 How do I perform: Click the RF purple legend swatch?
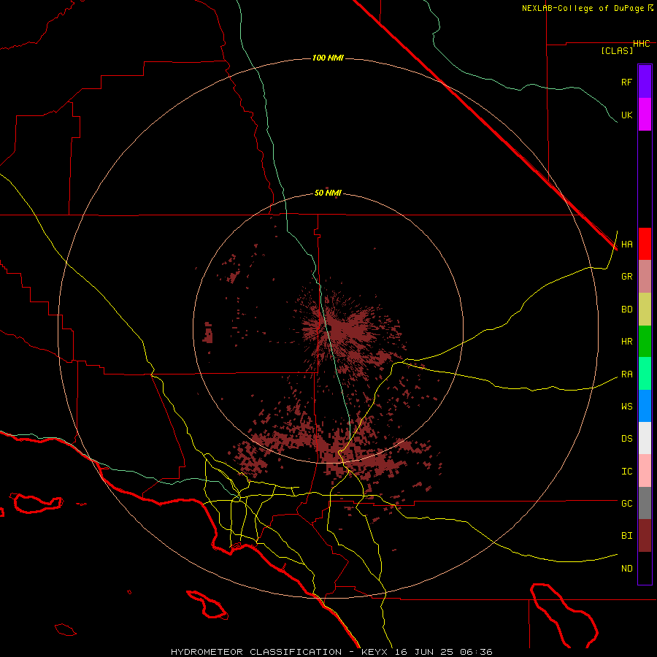pos(645,82)
